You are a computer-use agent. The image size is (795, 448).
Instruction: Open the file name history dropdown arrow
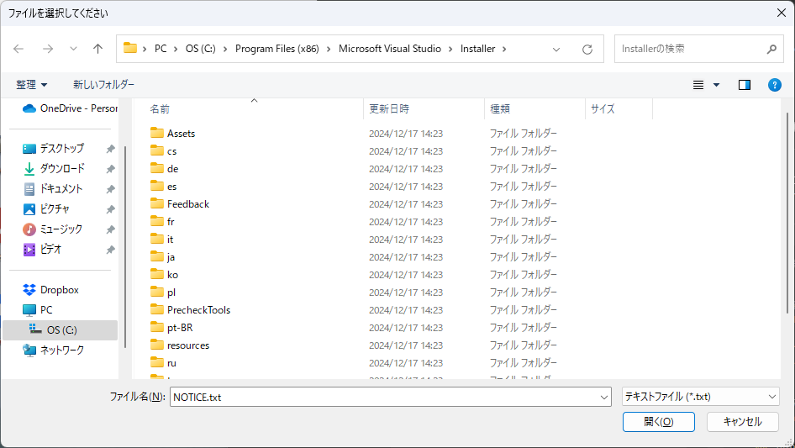(x=604, y=398)
